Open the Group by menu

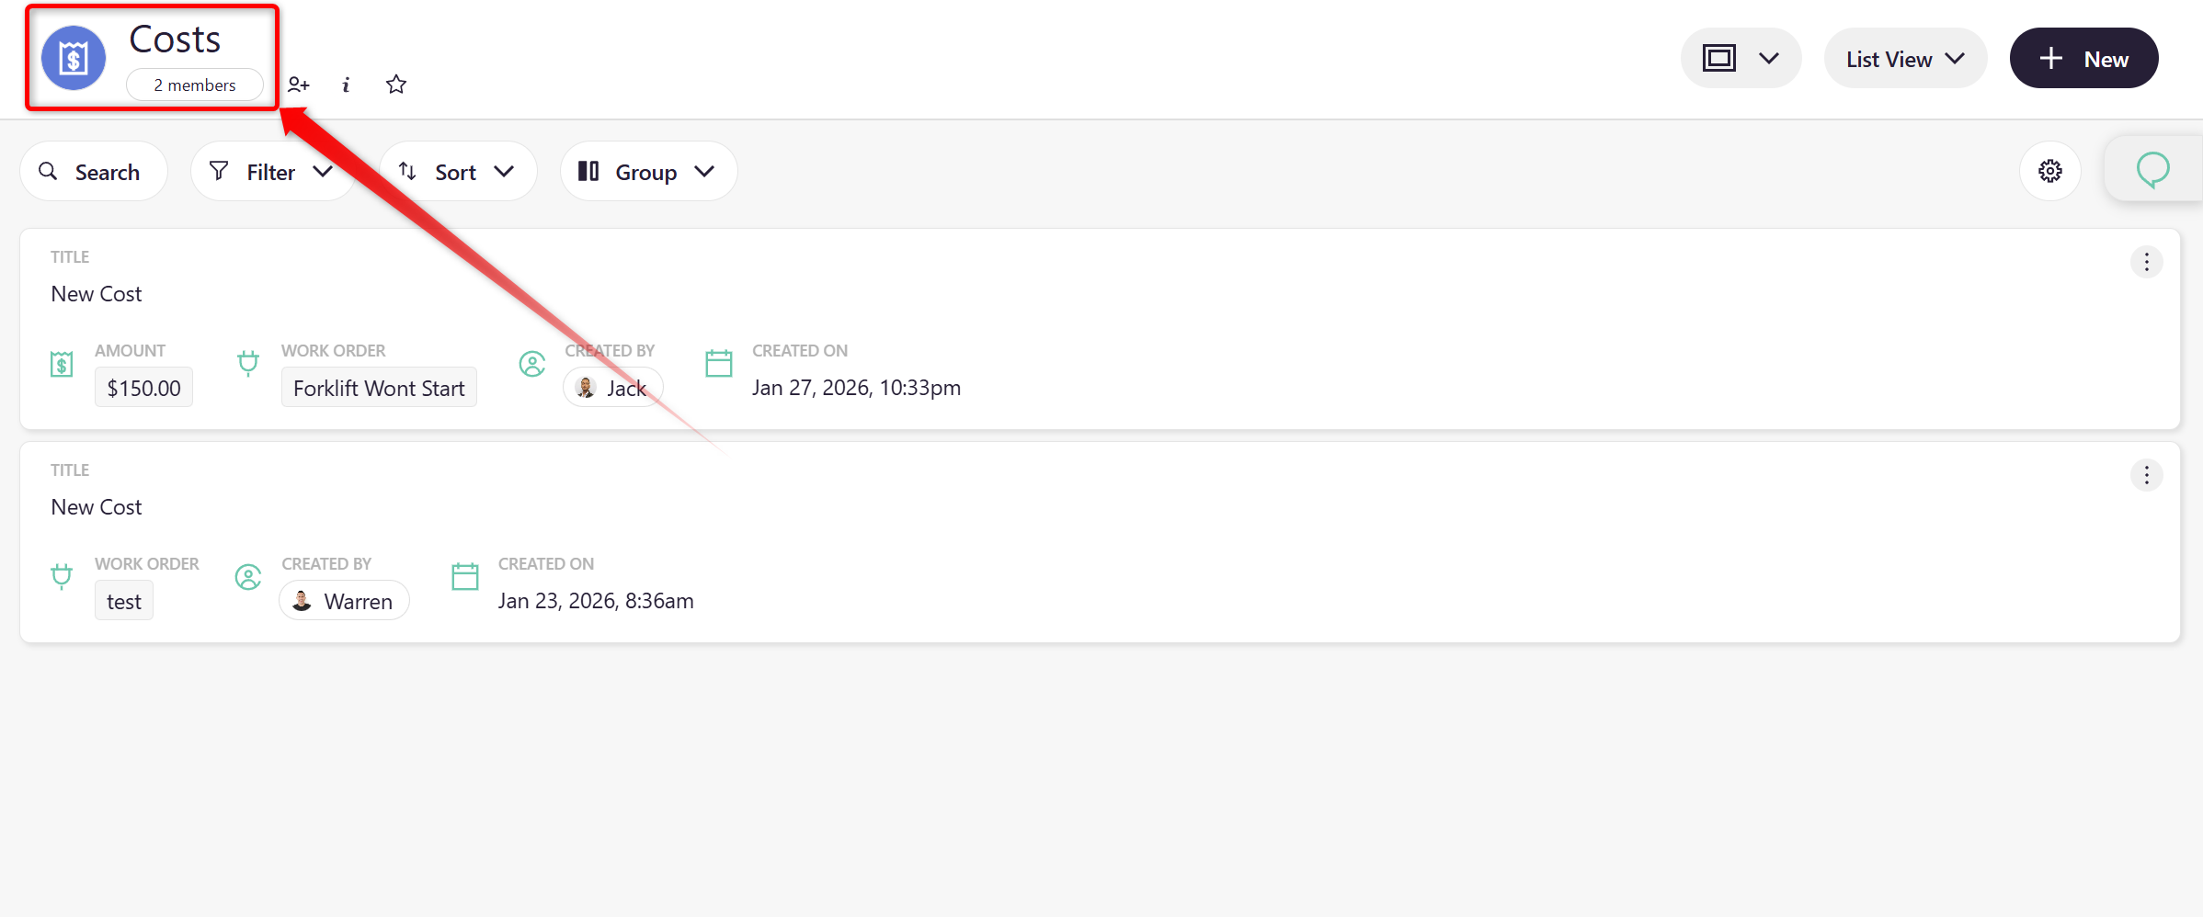point(647,172)
